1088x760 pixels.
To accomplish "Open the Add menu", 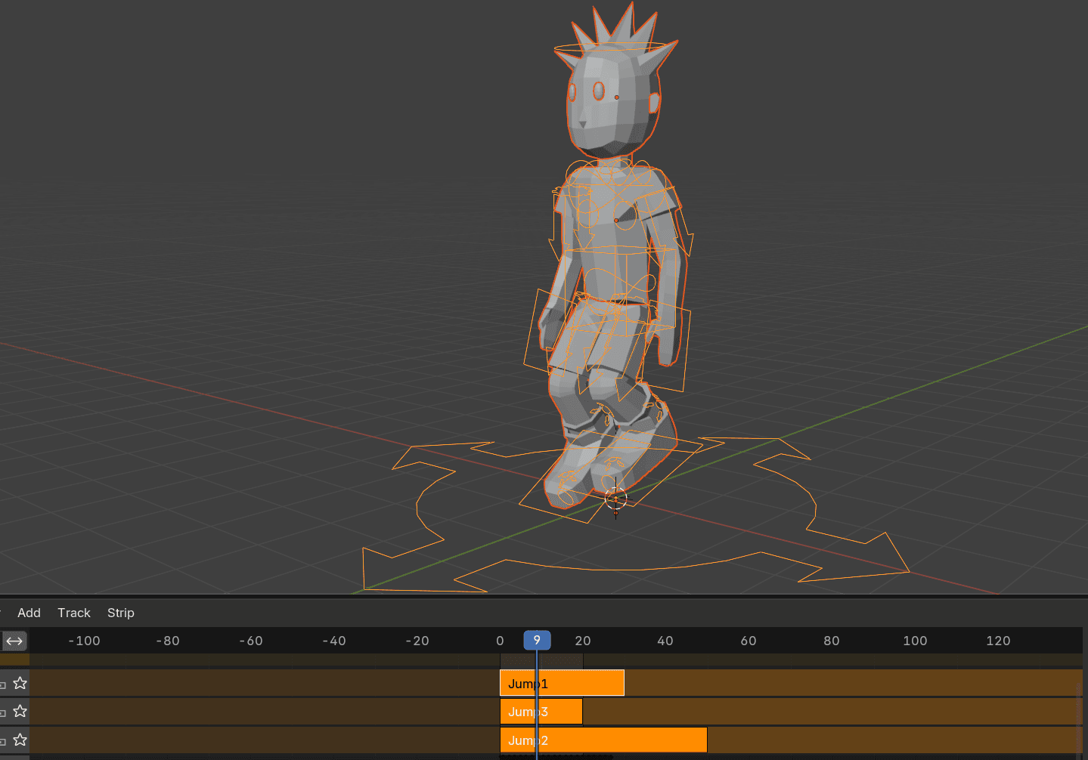I will (x=29, y=613).
